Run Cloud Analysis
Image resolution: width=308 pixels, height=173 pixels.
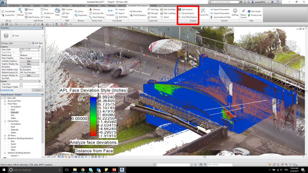[x=186, y=13]
